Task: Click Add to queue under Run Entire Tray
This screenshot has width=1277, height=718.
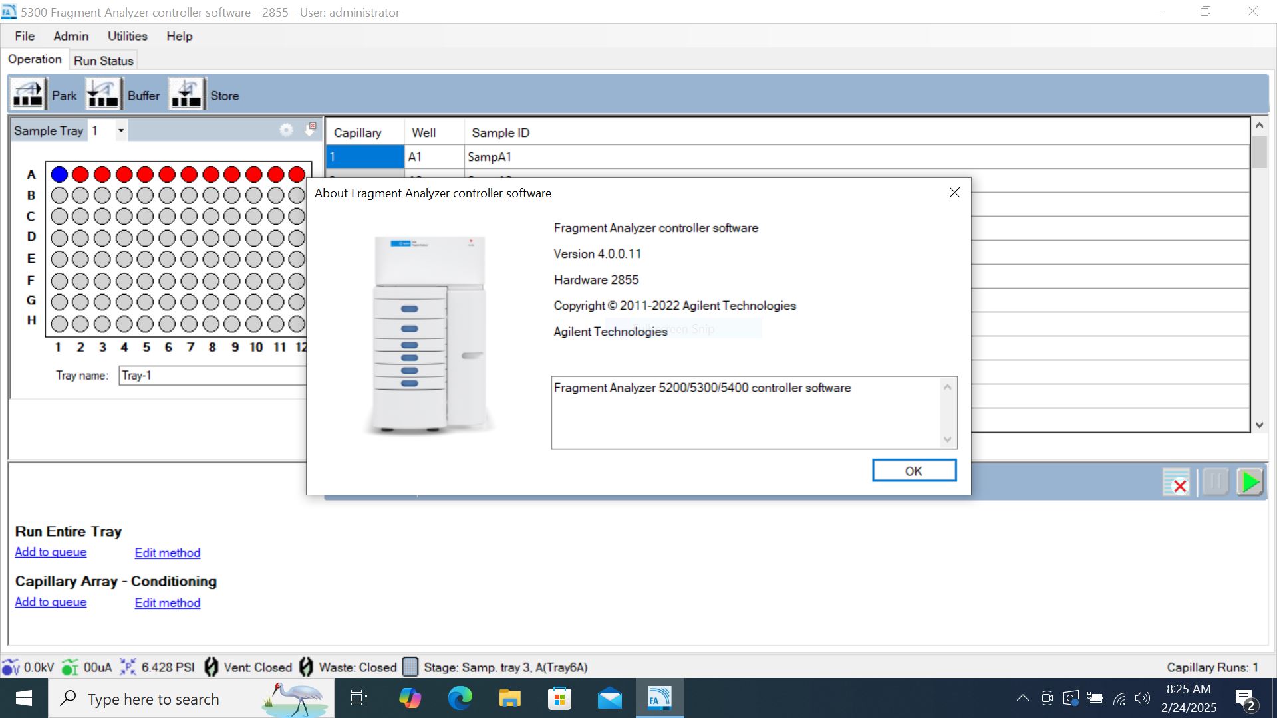Action: [x=51, y=552]
